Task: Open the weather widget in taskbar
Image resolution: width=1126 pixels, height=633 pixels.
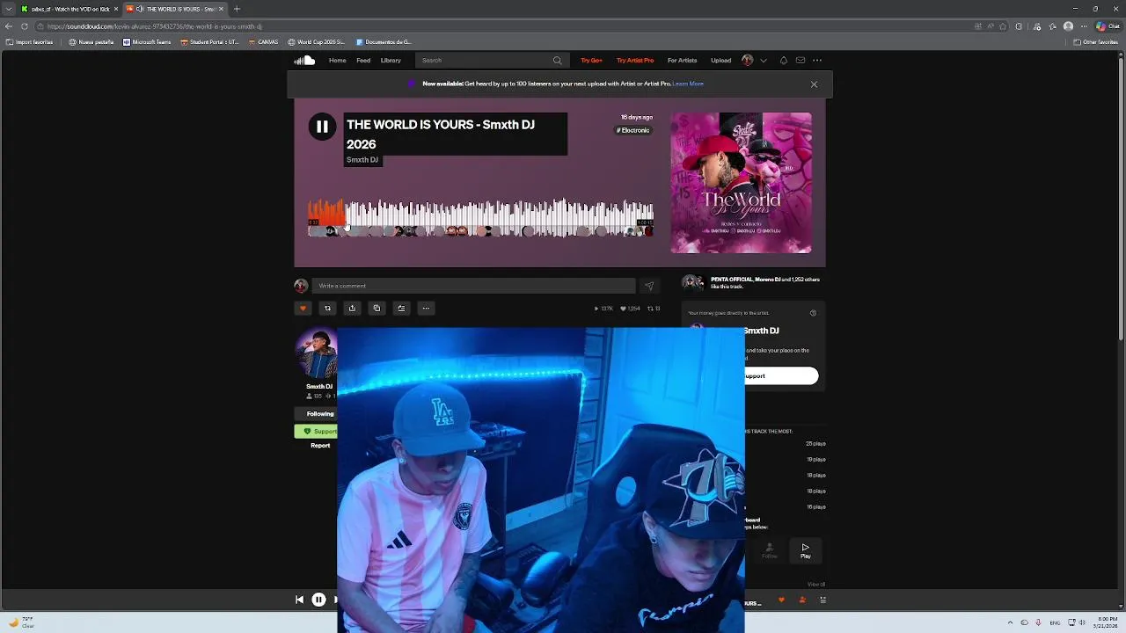Action: 21,622
